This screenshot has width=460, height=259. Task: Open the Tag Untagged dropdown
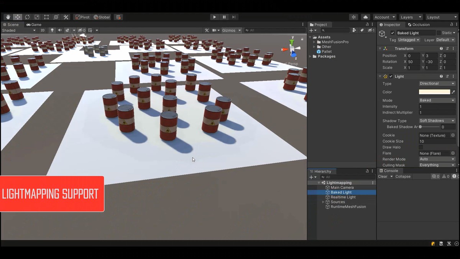[x=409, y=40]
